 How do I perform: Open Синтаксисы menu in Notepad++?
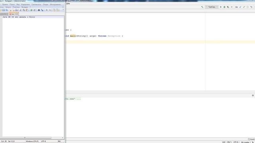point(36,4)
